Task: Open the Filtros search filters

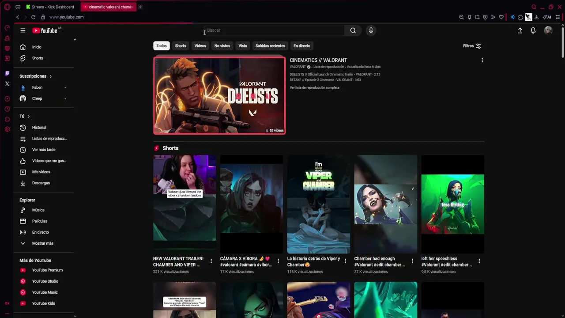Action: click(472, 46)
